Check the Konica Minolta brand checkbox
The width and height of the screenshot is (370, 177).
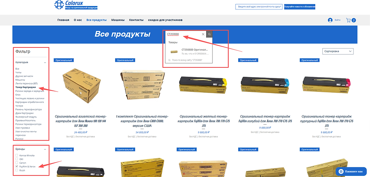(17, 155)
